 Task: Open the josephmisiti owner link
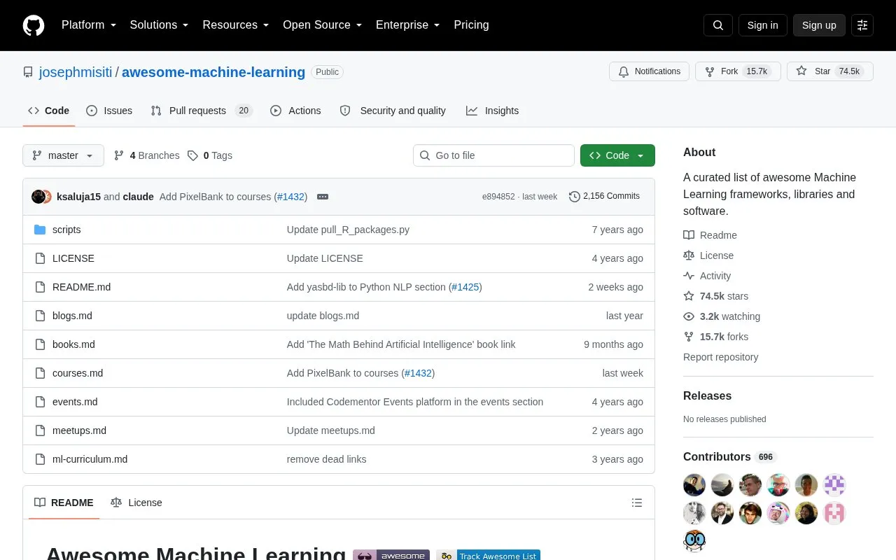pos(76,72)
